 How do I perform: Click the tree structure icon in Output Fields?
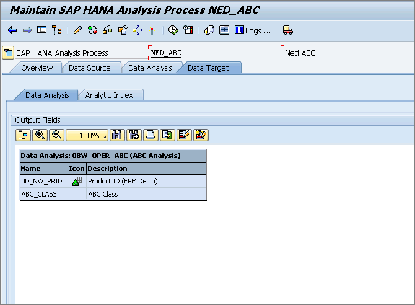(x=24, y=135)
